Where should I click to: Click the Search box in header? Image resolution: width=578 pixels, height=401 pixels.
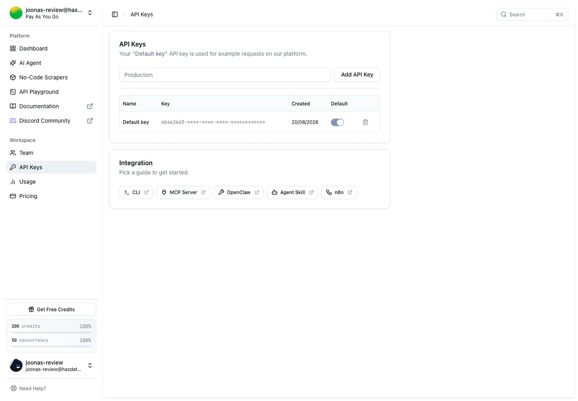(x=532, y=14)
